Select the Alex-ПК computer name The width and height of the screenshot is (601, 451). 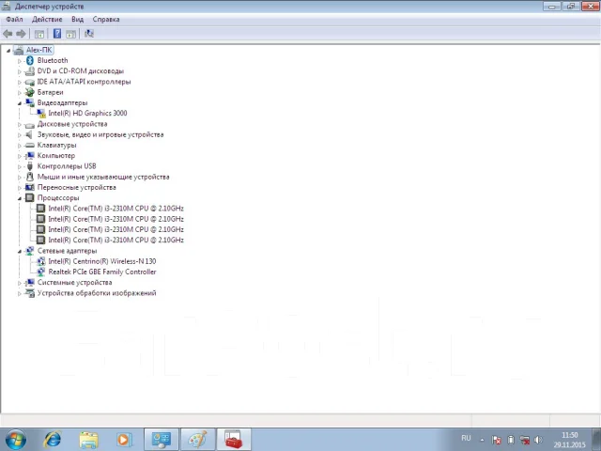[39, 50]
